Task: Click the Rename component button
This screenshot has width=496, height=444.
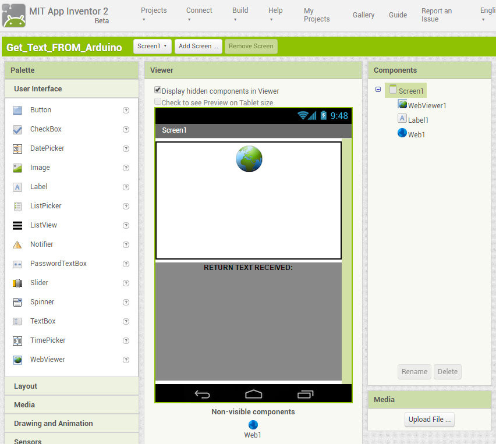Action: coord(414,372)
